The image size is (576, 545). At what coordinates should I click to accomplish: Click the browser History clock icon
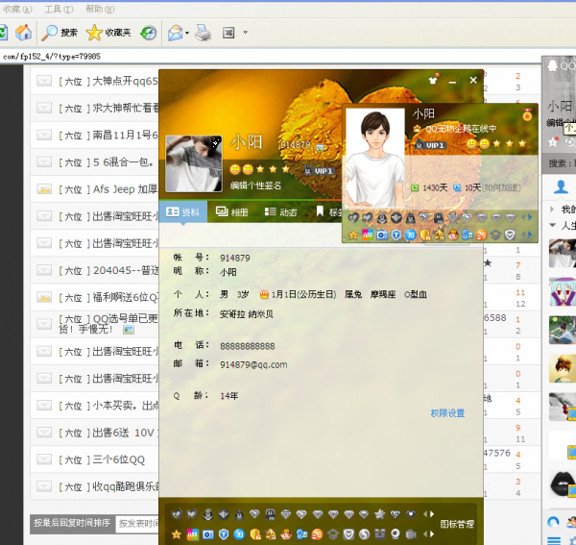149,33
